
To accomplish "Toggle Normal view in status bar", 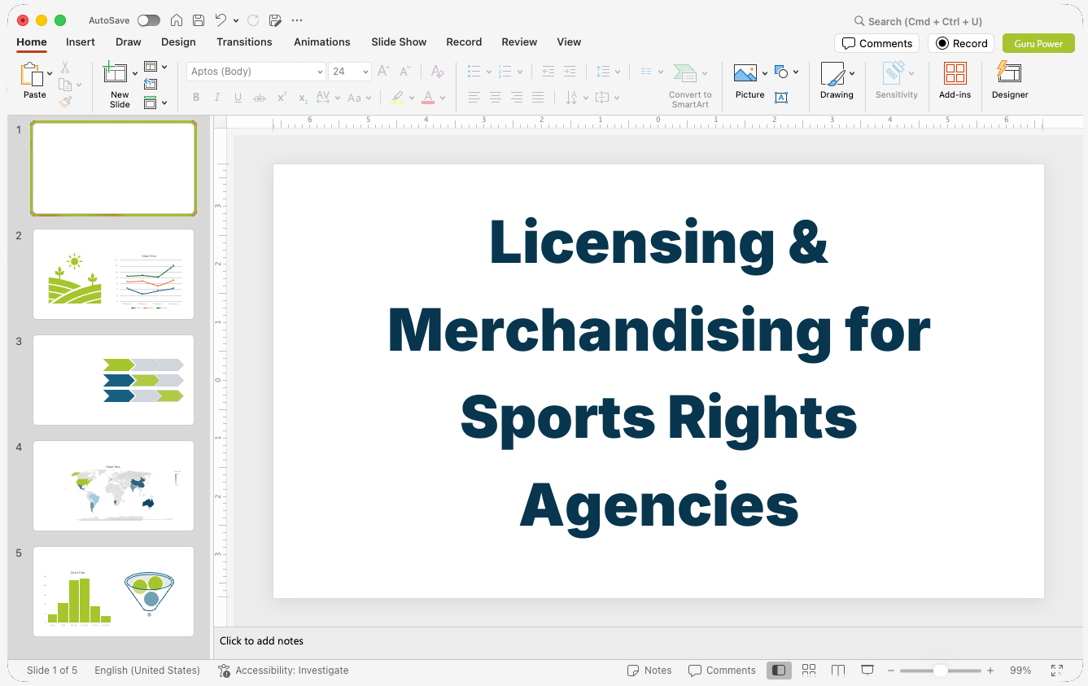I will (x=779, y=671).
